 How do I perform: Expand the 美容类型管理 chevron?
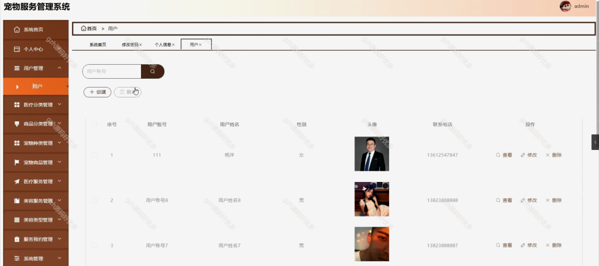tap(60, 219)
